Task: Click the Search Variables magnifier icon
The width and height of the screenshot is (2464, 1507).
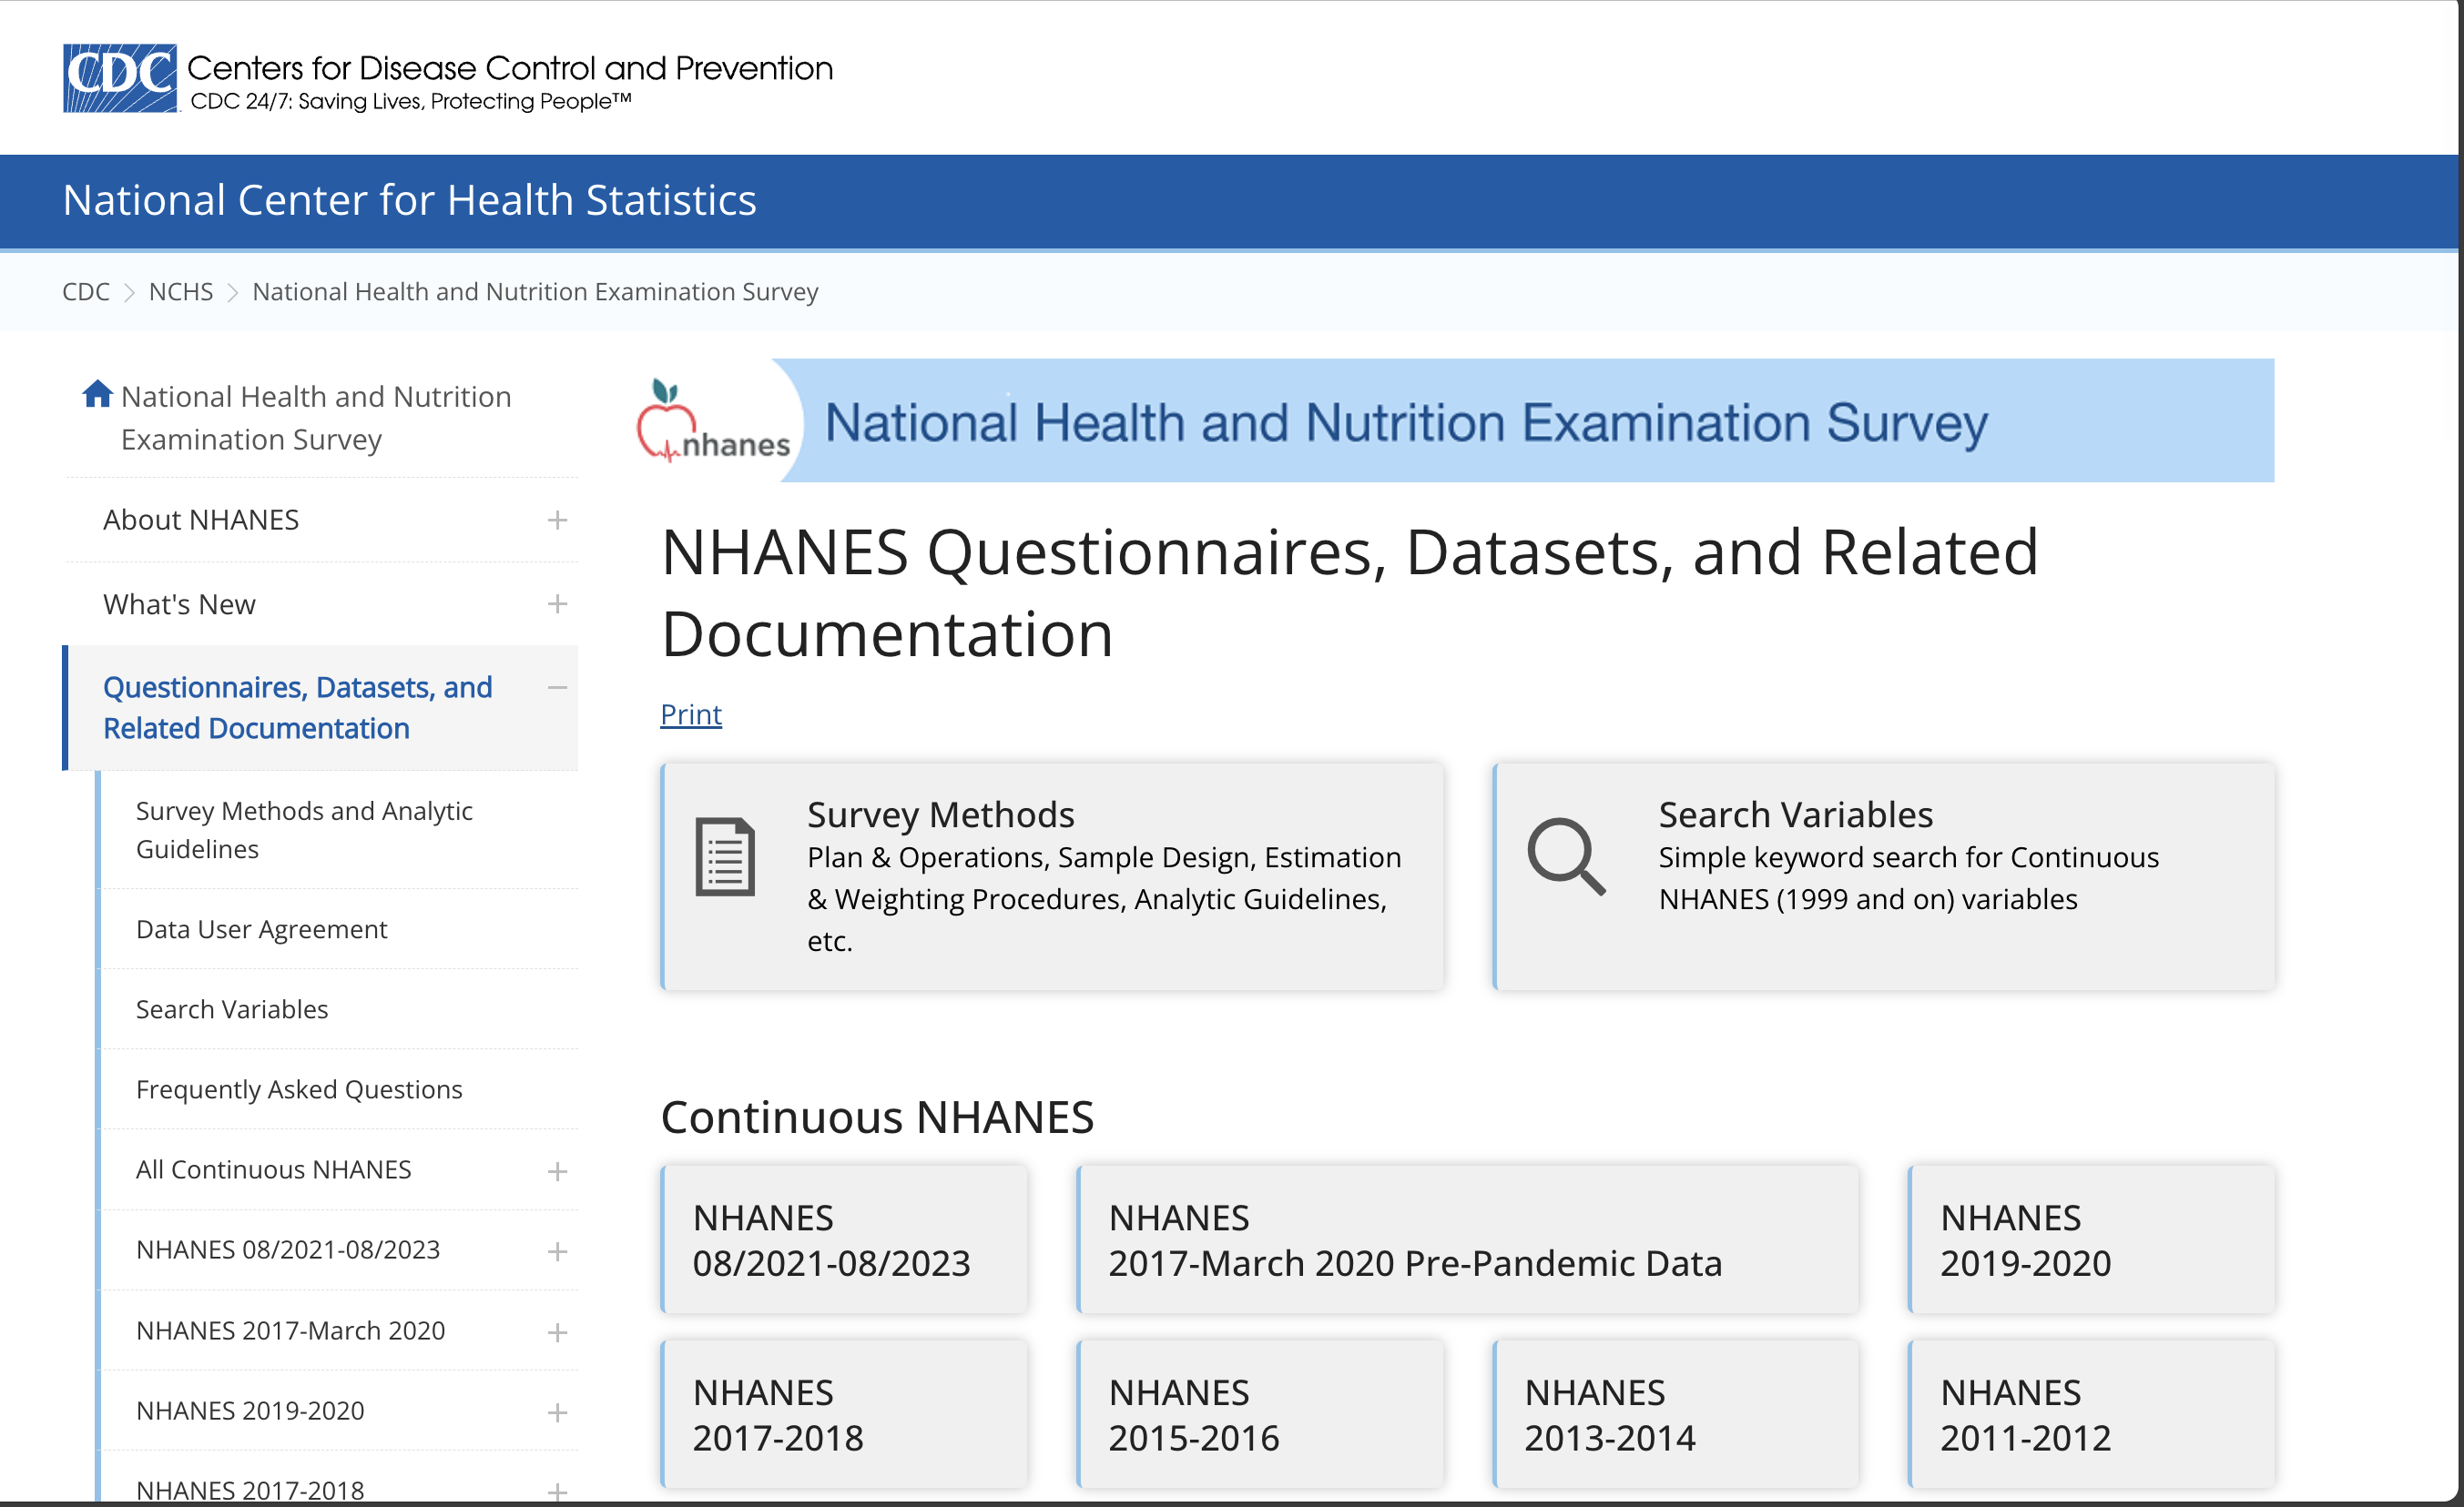Action: [1566, 856]
